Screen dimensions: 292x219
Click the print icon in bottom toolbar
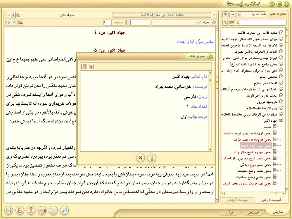pos(9,211)
